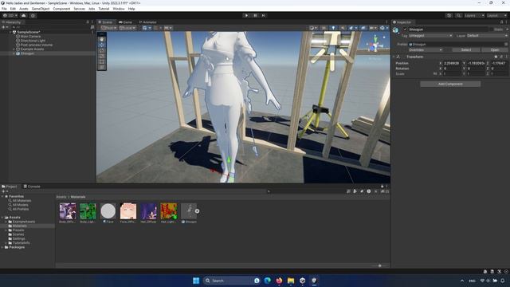Open the GameObject menu
Image resolution: width=510 pixels, height=287 pixels.
[41, 9]
